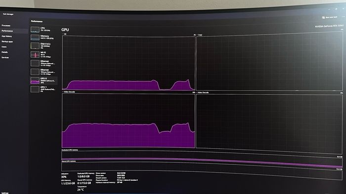The height and width of the screenshot is (194, 346).
Task: Click the Video Encode usage graph
Action: pyautogui.click(x=129, y=121)
